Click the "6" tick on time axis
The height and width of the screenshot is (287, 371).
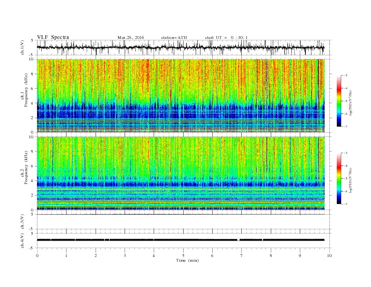(212, 256)
